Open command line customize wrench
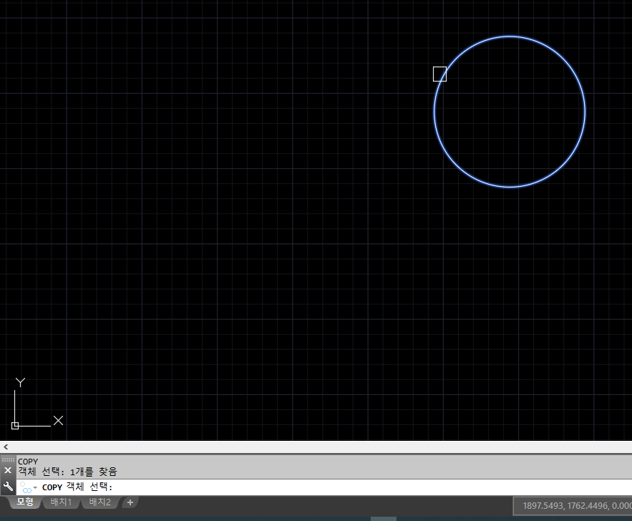Screen dimensions: 632x521 point(8,487)
